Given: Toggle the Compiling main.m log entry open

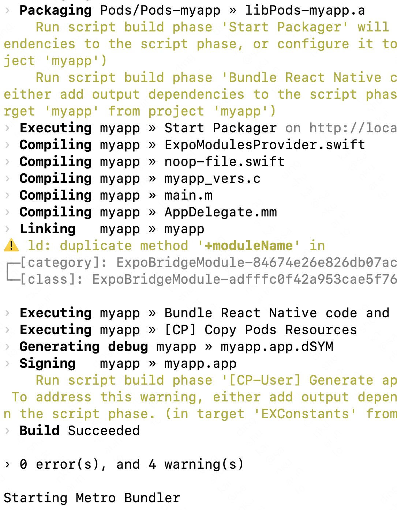Looking at the screenshot, I should click(x=7, y=195).
